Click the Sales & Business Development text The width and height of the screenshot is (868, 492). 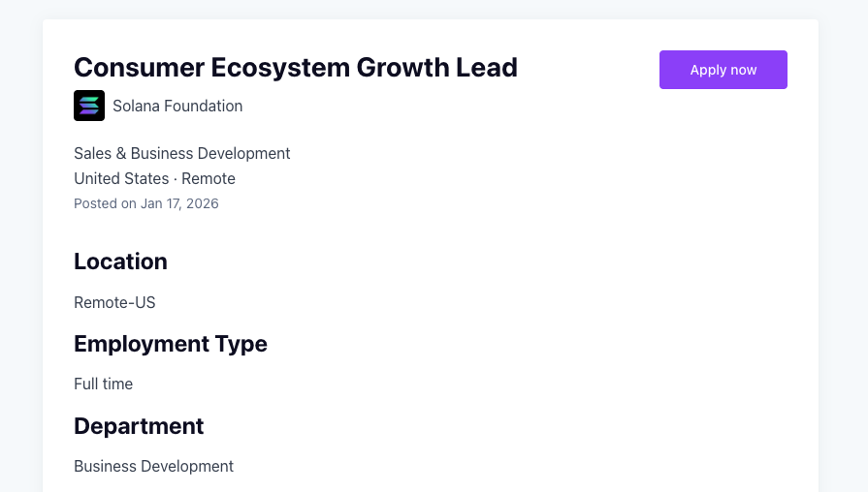(x=182, y=153)
